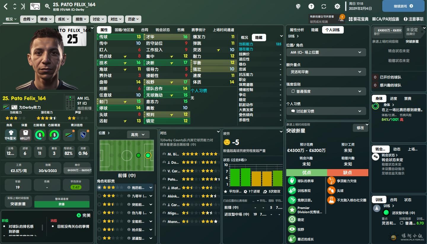Select the 拖后前锋 role radio button
The height and width of the screenshot is (244, 427).
pyautogui.click(x=99, y=187)
